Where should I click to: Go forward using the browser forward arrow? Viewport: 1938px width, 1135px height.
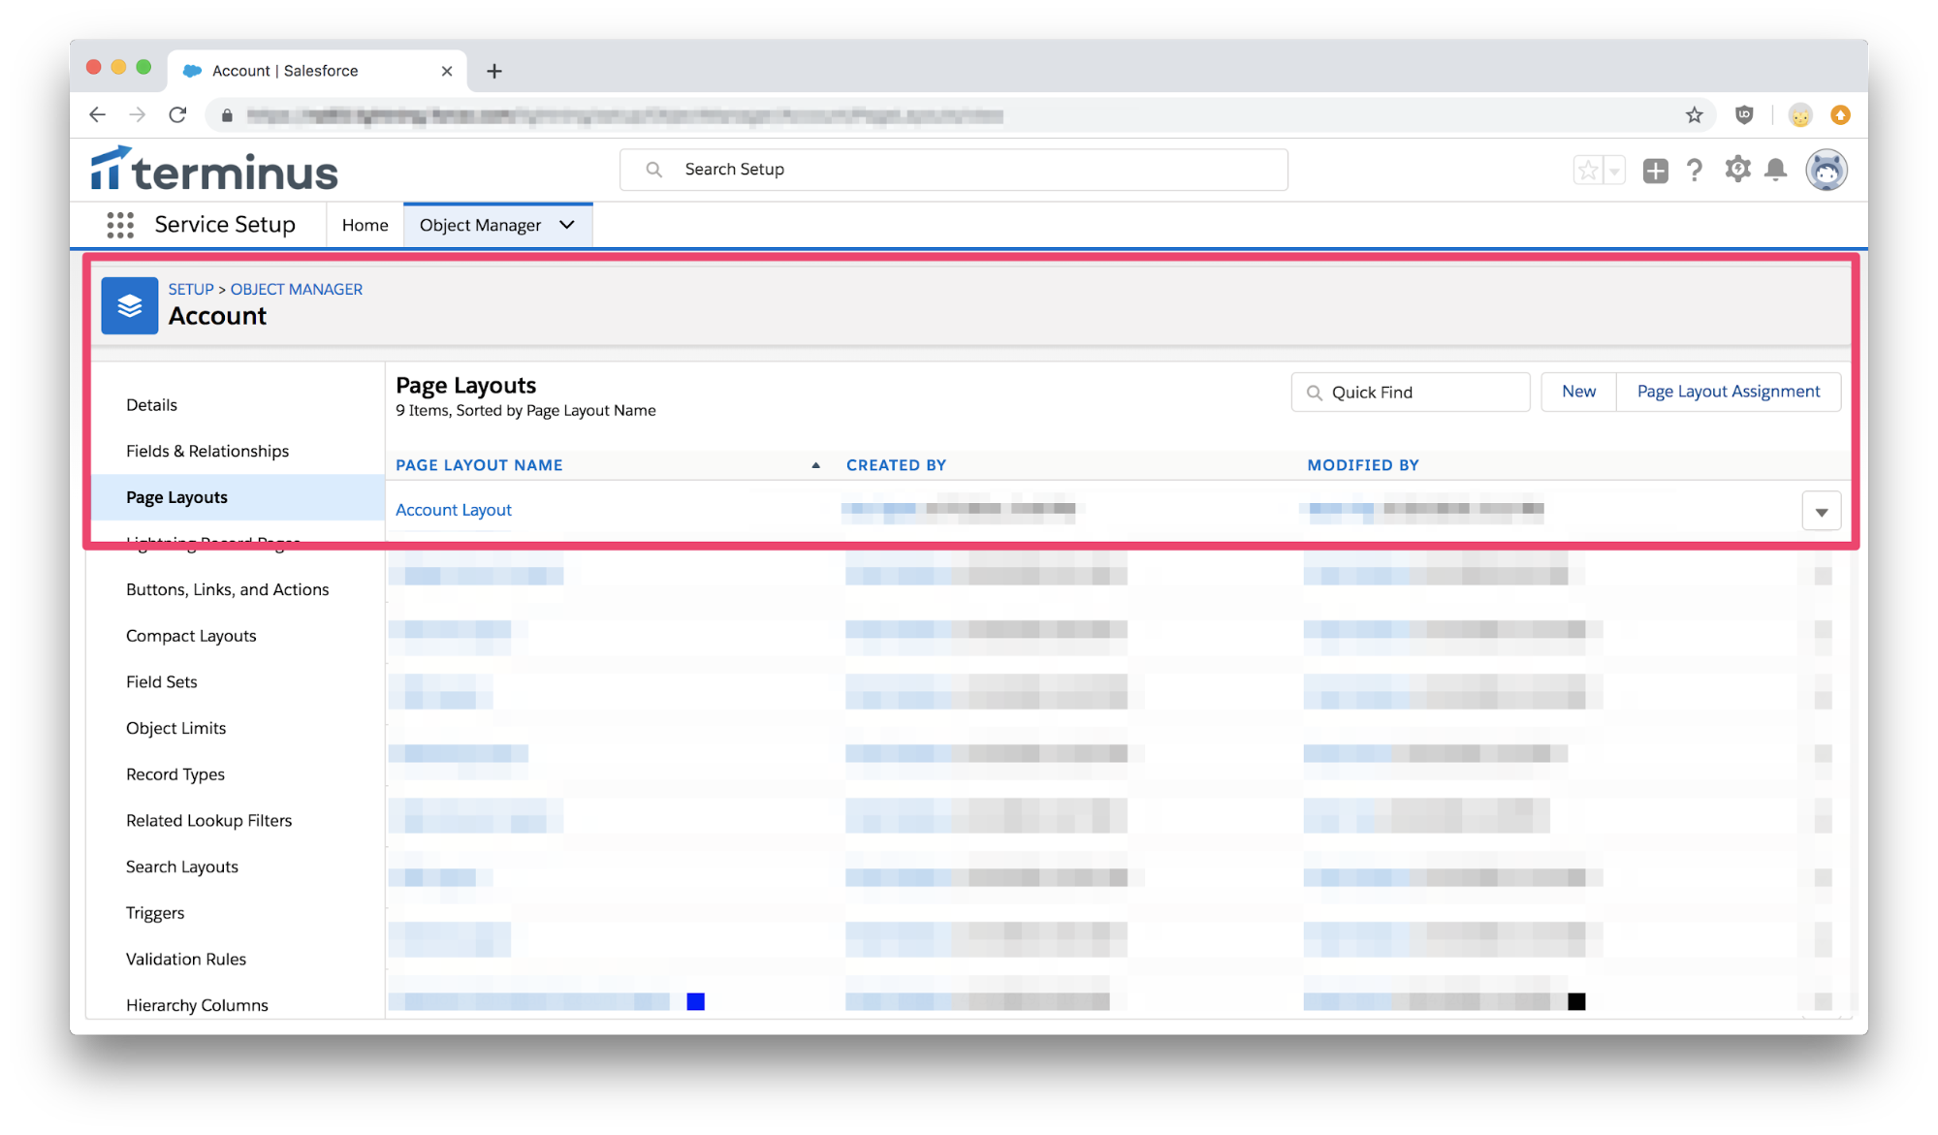point(138,115)
